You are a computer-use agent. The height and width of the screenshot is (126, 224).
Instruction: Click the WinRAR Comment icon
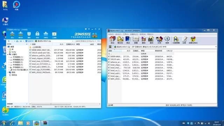pyautogui.click(x=184, y=40)
